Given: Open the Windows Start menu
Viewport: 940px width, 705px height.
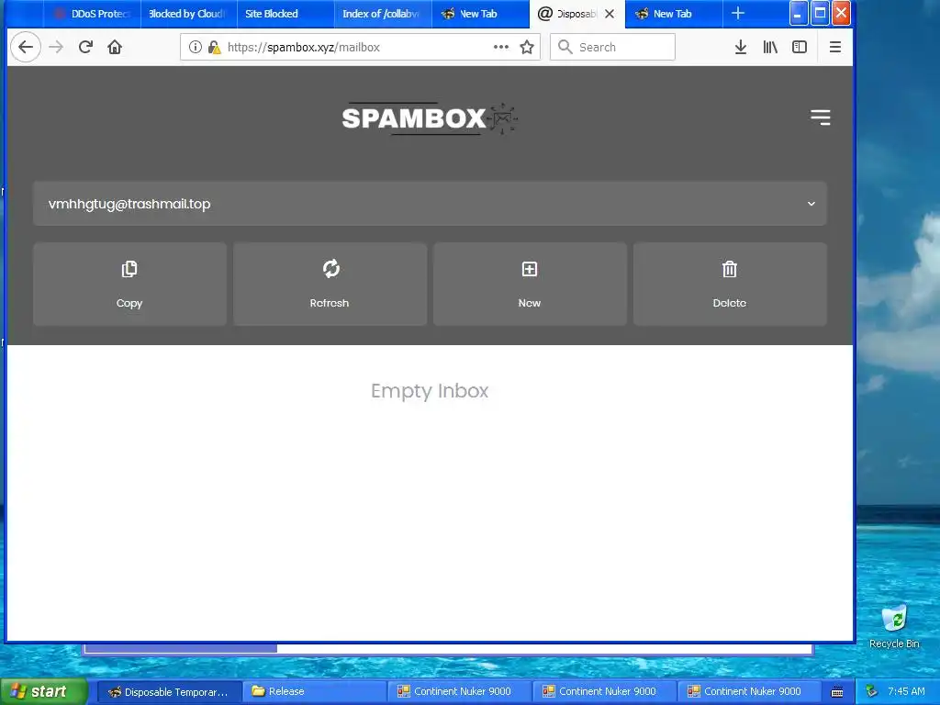Looking at the screenshot, I should click(x=43, y=691).
